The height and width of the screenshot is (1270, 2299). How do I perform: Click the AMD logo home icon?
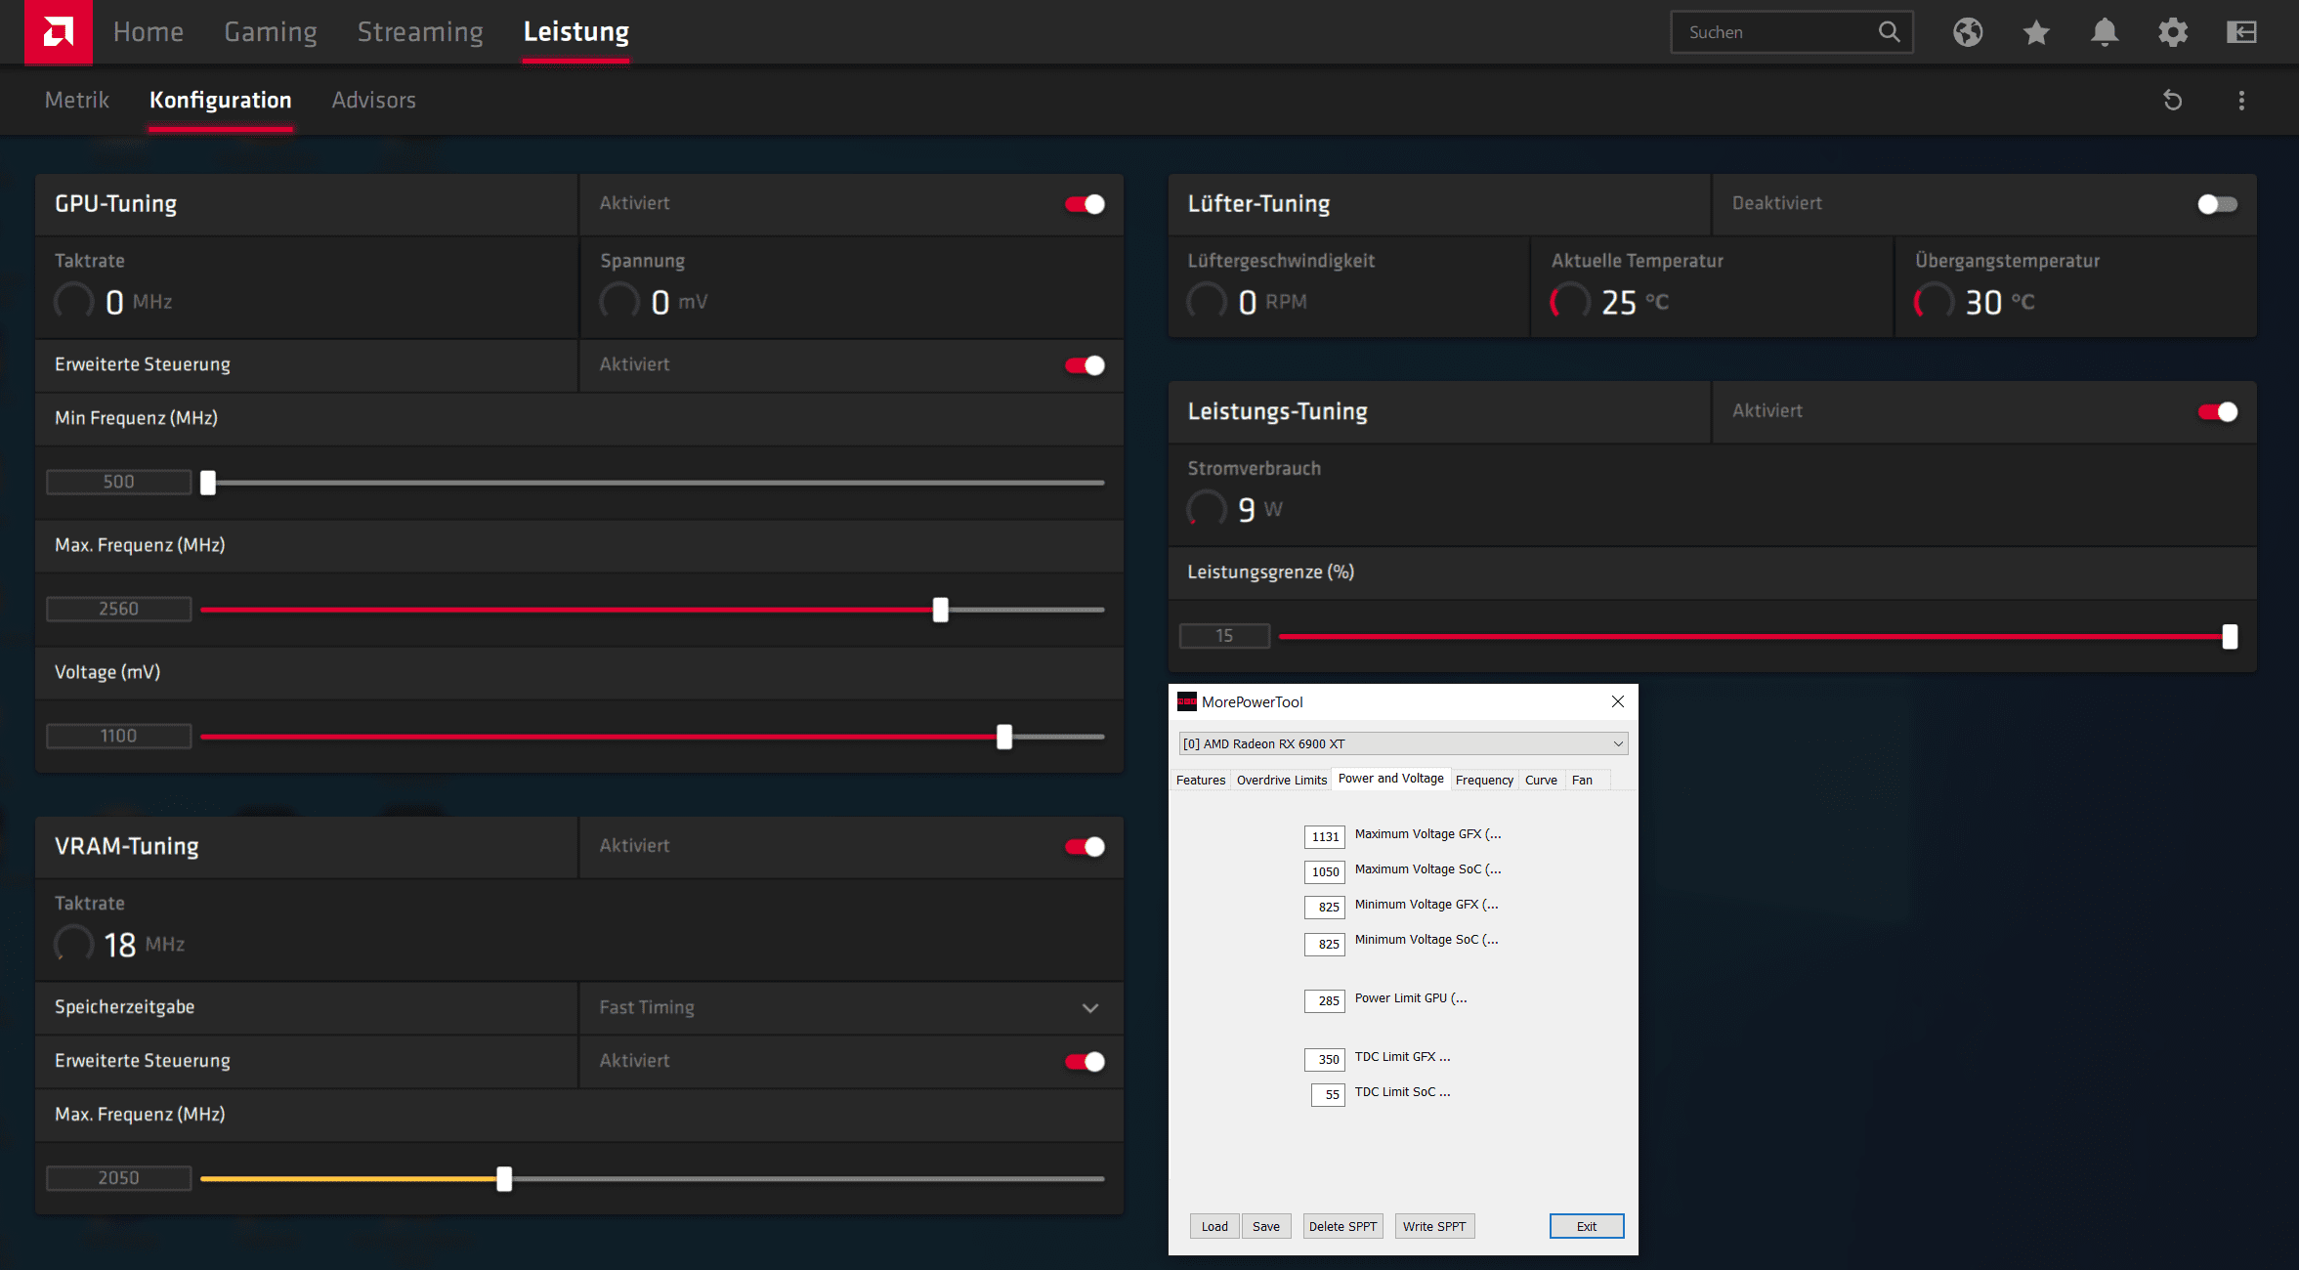pyautogui.click(x=58, y=32)
